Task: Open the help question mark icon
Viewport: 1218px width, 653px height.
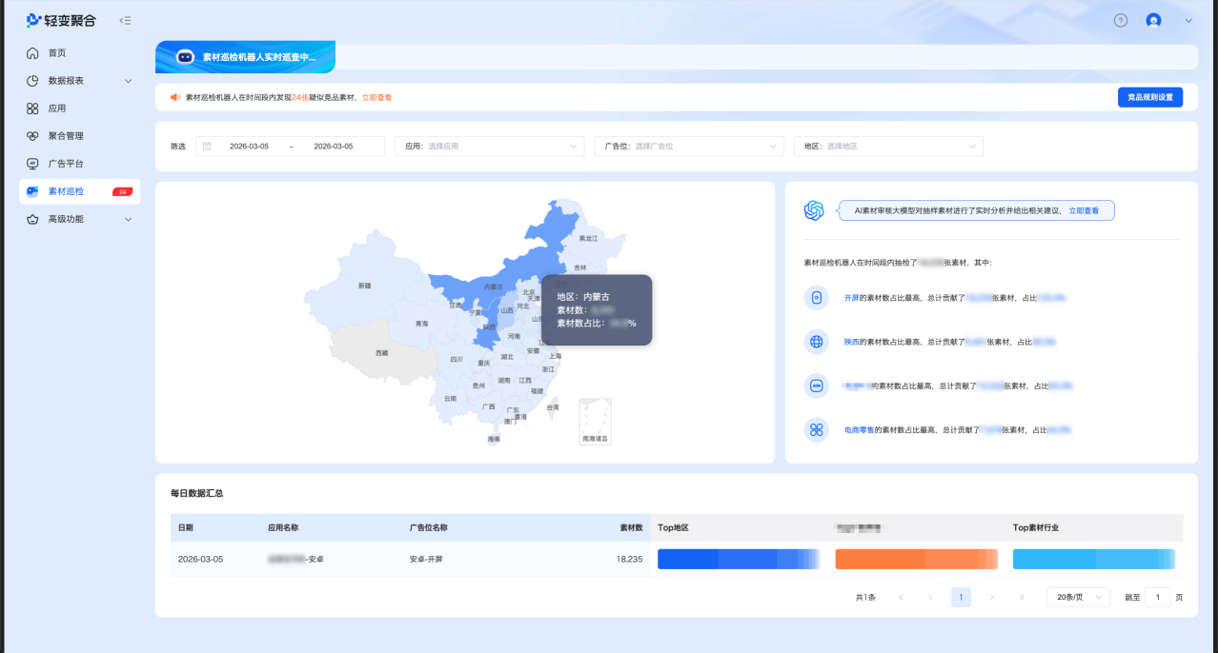Action: (1121, 20)
